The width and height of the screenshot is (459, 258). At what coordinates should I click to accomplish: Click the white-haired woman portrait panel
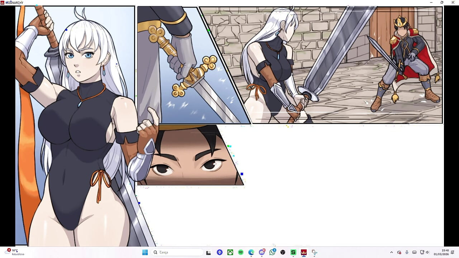point(75,126)
